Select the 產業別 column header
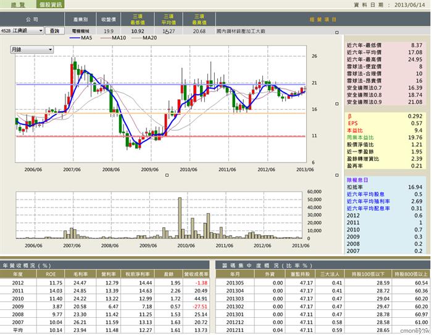 coord(80,19)
